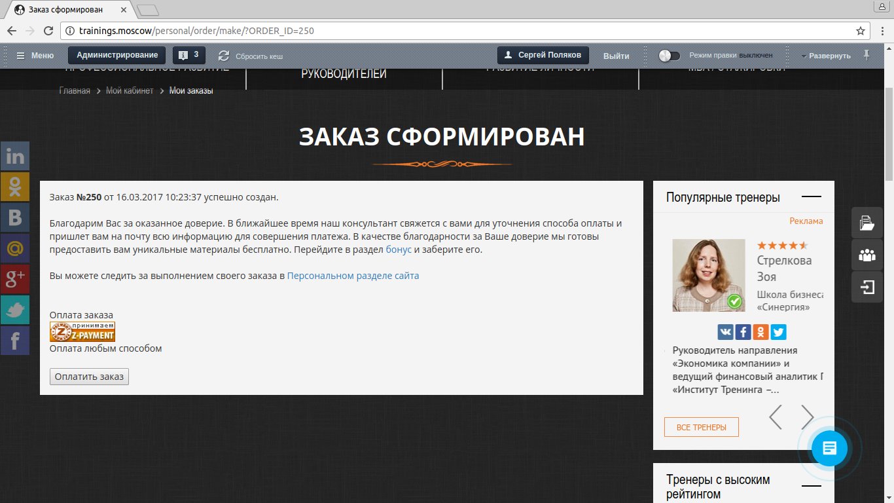Go back in browser history
The height and width of the screenshot is (503, 894).
[x=12, y=31]
